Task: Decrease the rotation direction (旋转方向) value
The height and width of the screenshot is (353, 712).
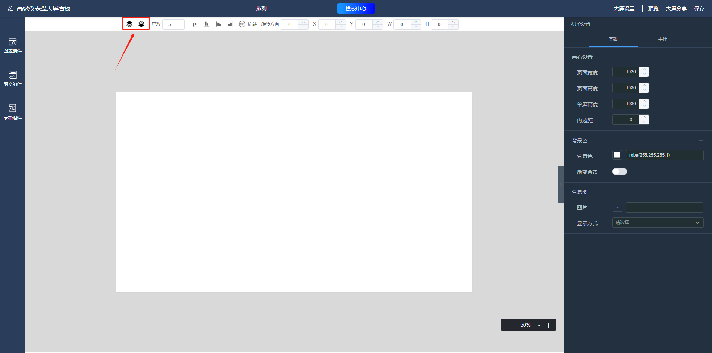Action: pyautogui.click(x=303, y=27)
